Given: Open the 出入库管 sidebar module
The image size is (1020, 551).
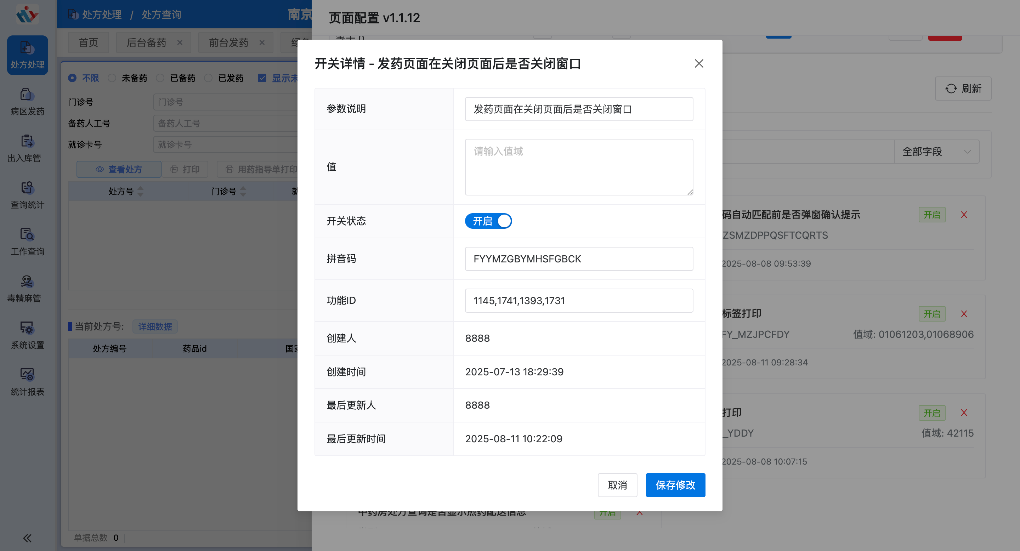Looking at the screenshot, I should (x=26, y=148).
